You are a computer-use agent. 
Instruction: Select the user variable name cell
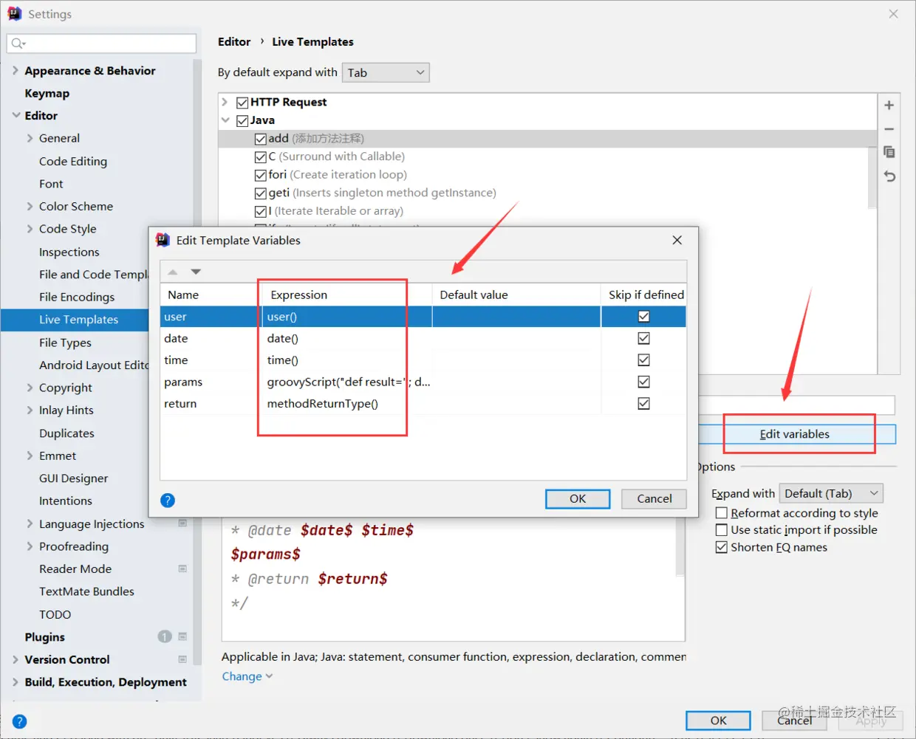211,317
